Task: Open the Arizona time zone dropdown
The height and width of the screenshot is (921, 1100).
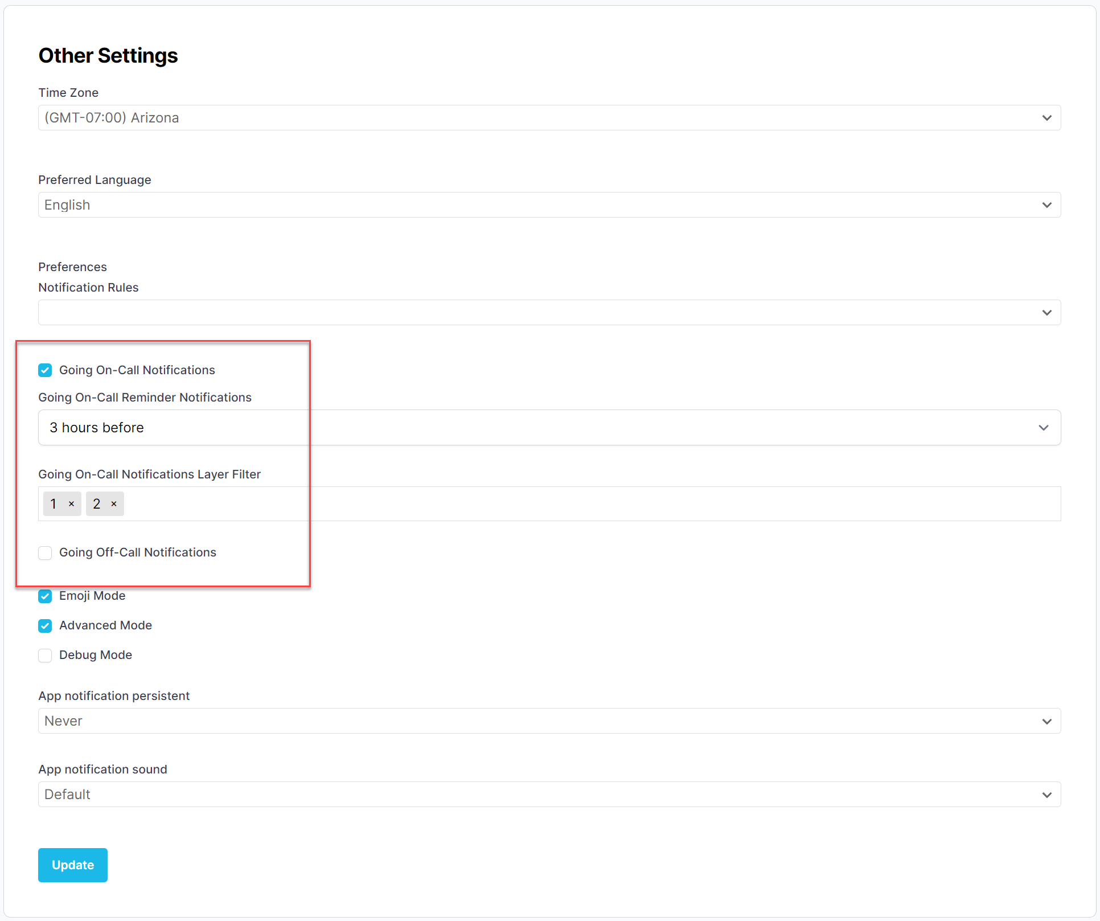Action: point(512,118)
